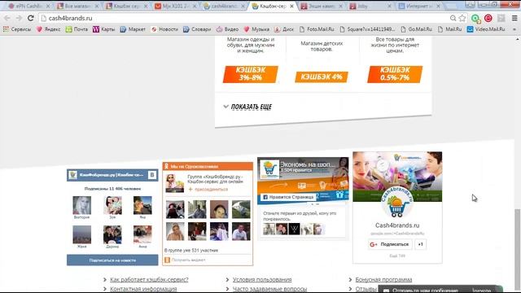The height and width of the screenshot is (293, 521).
Task: Click the address bar showing cash4brands.ru
Action: (x=246, y=18)
